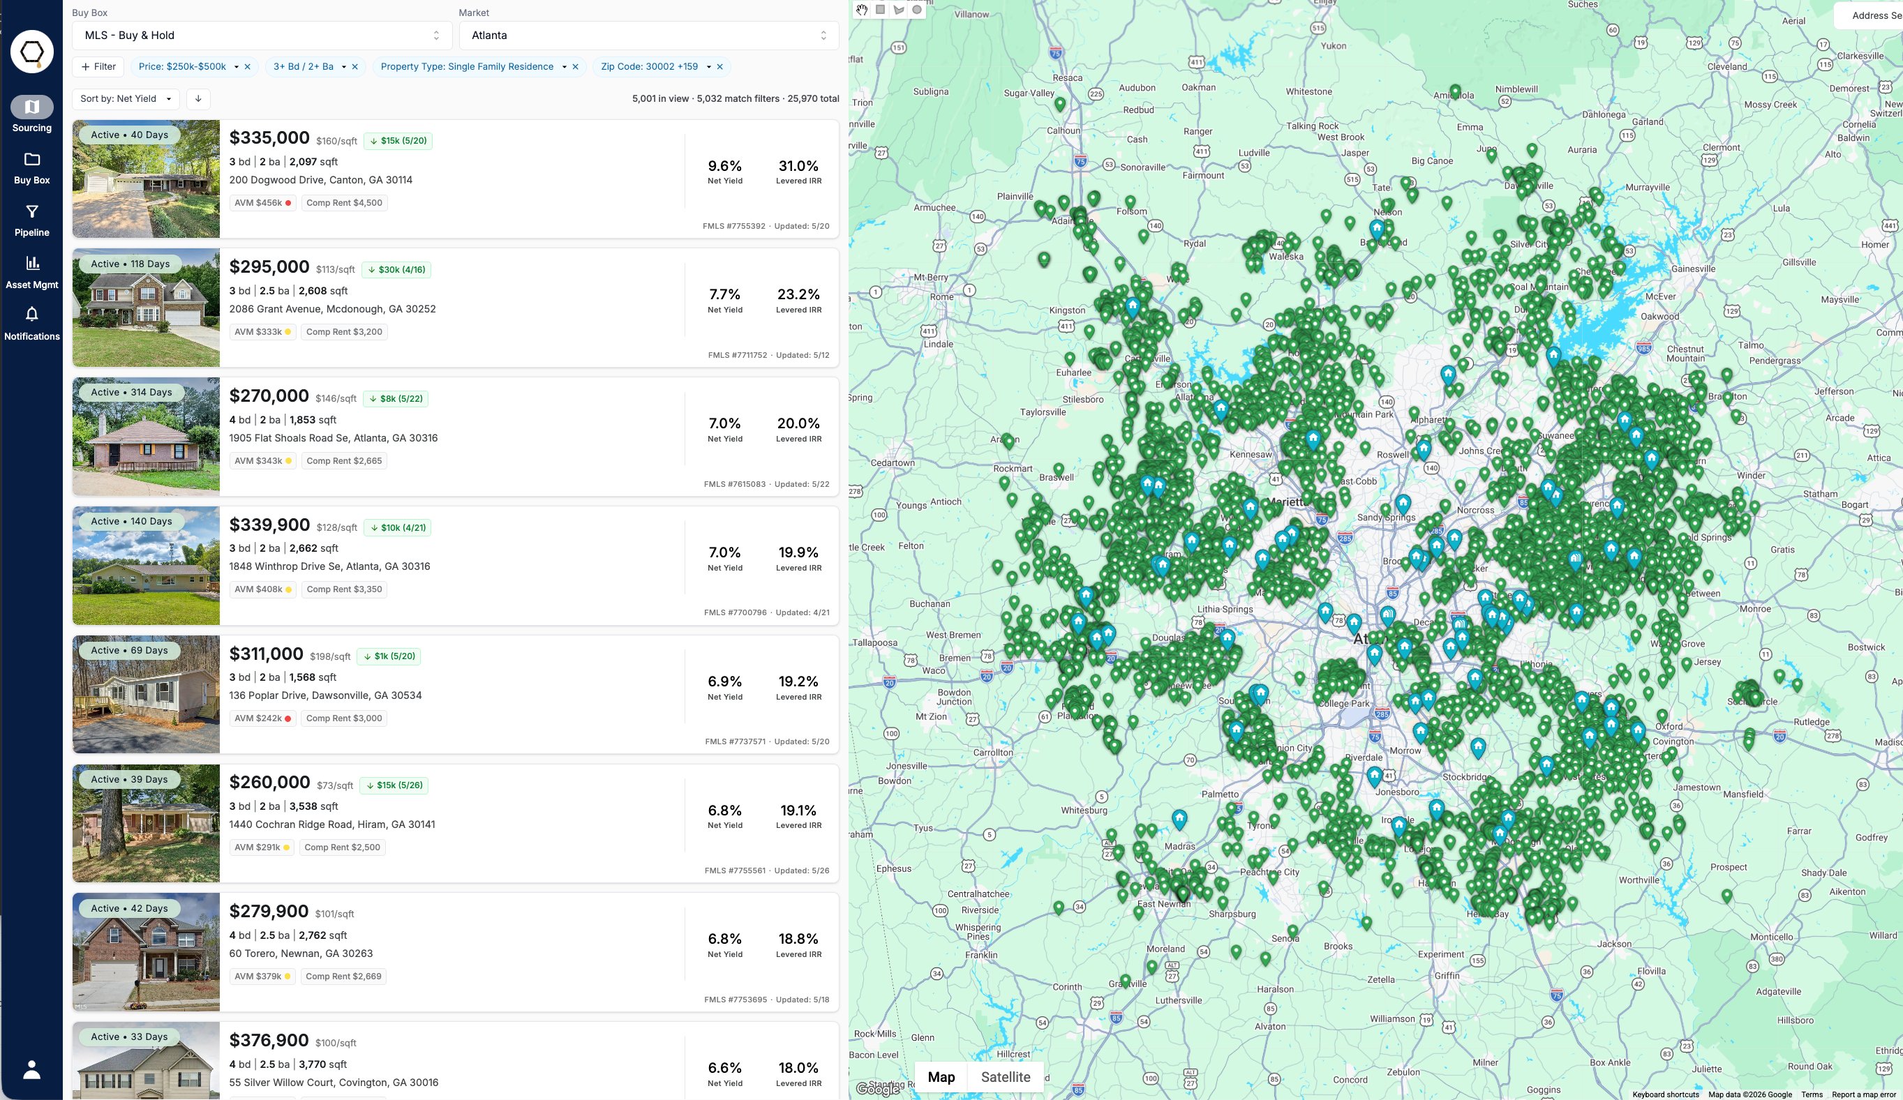Open the 1905 Flat Shoals Road photo
Screen dimensions: 1903x1100
click(x=146, y=437)
